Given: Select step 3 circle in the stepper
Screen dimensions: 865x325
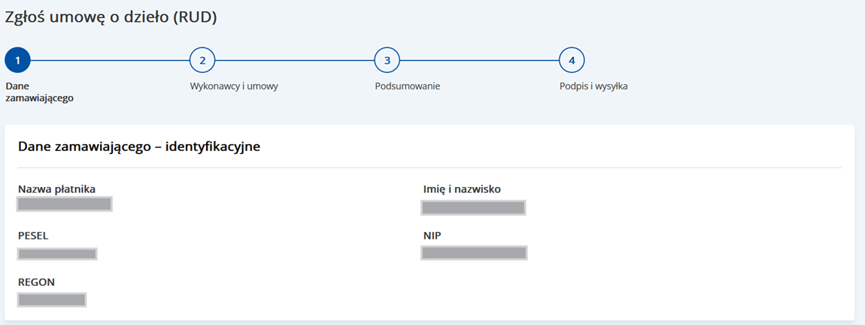Looking at the screenshot, I should (x=387, y=60).
